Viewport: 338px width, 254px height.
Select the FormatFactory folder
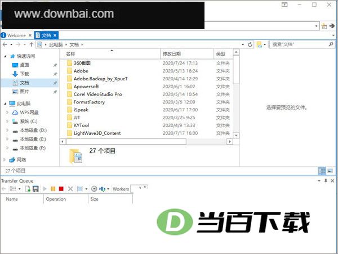pyautogui.click(x=89, y=102)
